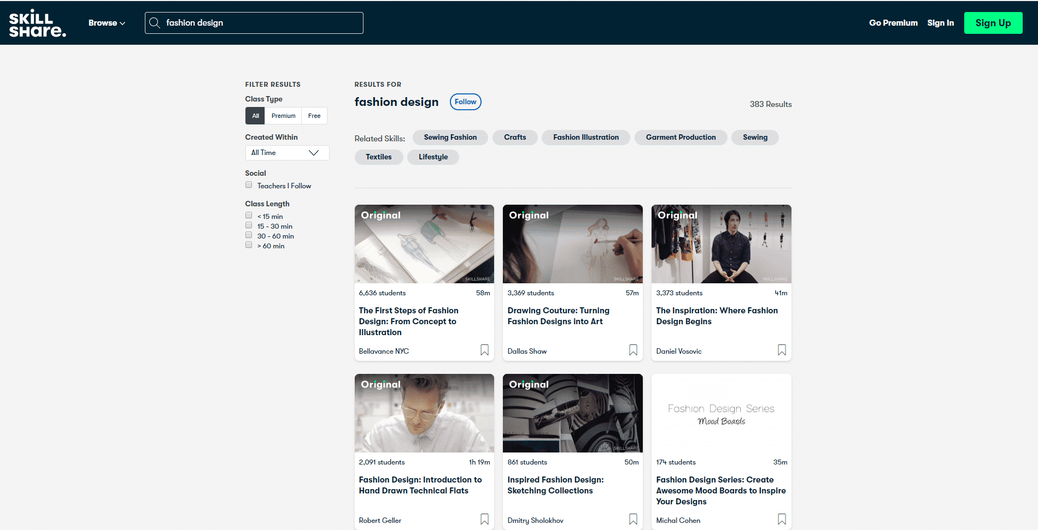This screenshot has width=1038, height=530.
Task: Open the Textiles related skill
Action: [379, 157]
